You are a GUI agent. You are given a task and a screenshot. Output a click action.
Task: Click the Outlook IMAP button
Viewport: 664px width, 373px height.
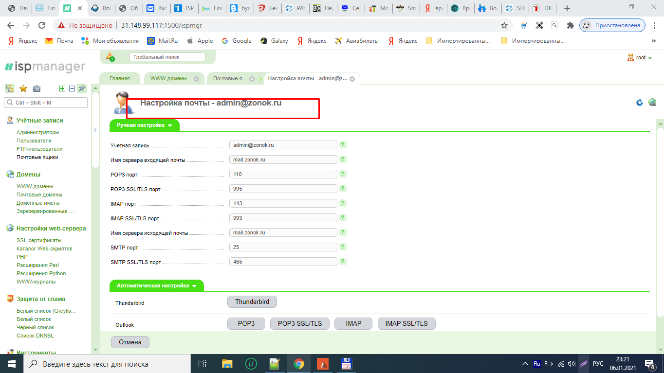[x=353, y=323]
